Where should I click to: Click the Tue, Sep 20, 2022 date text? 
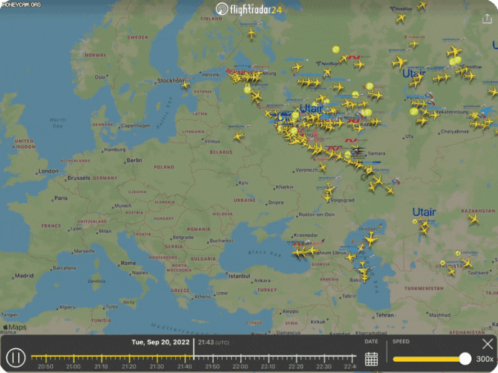tap(161, 343)
